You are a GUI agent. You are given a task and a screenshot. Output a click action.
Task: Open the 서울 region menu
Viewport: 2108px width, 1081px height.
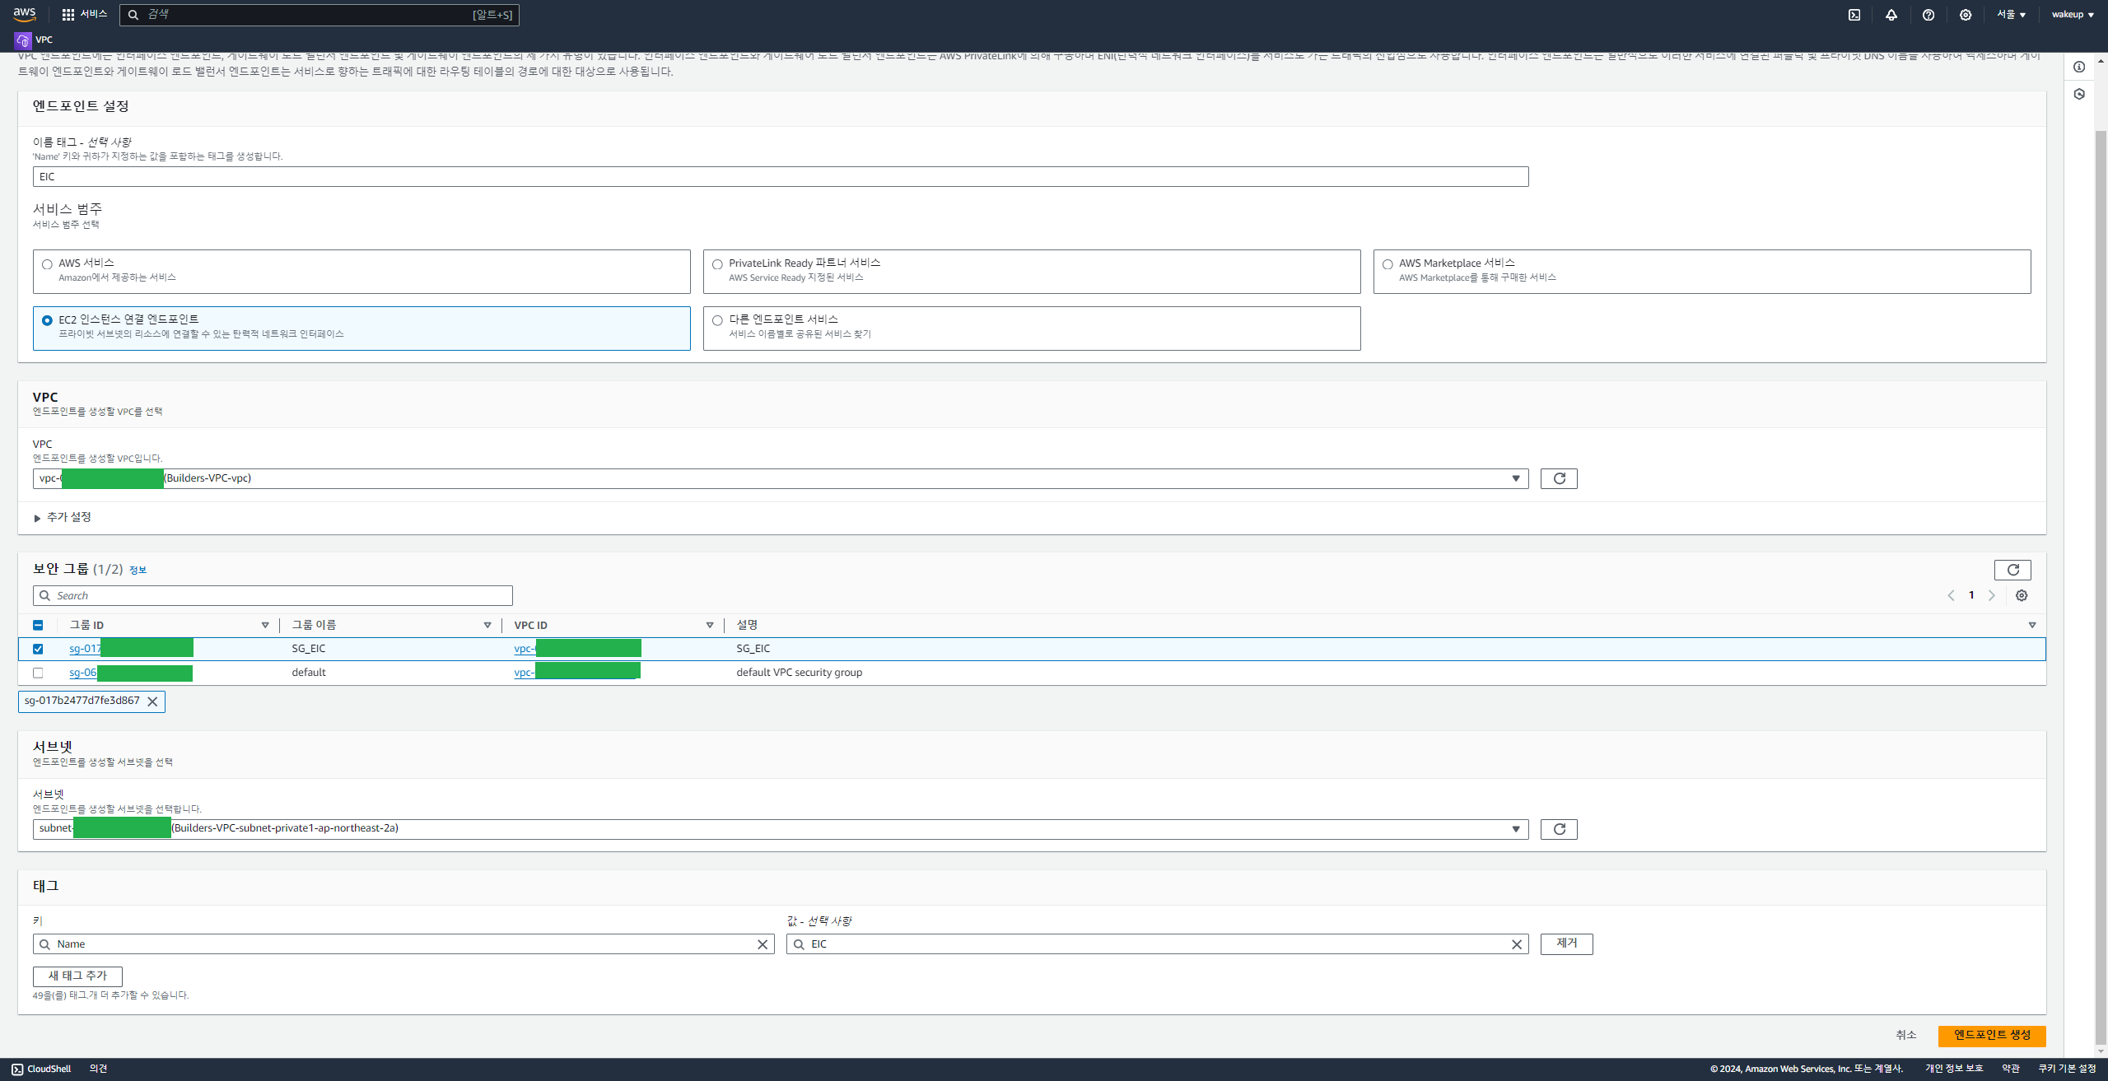point(2010,15)
